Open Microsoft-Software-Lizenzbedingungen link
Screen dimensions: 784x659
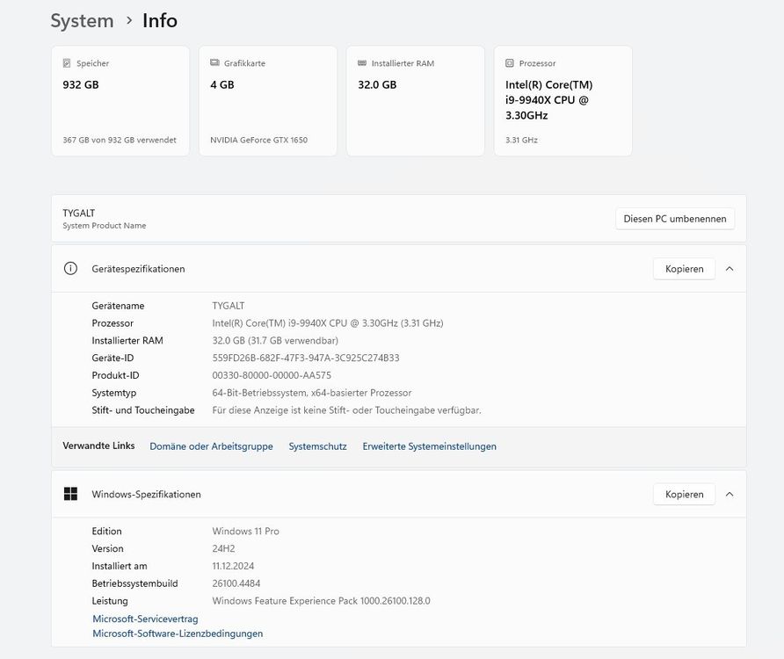coord(178,634)
